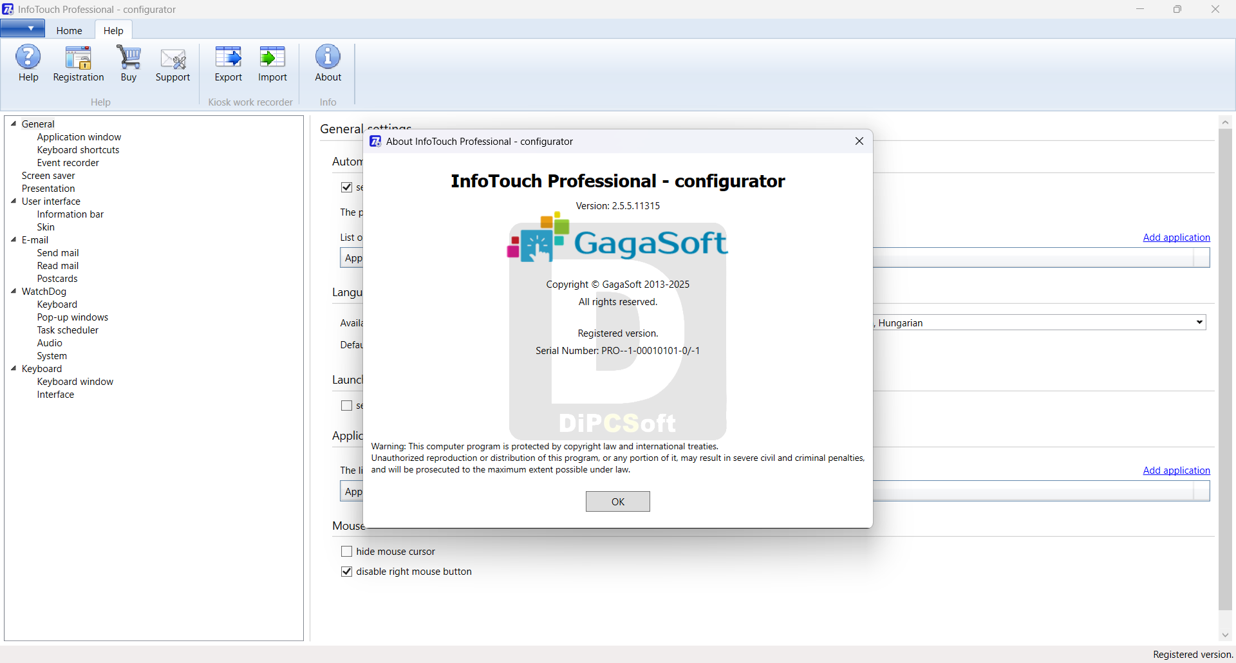
Task: Click the Import kiosk recorder icon
Action: (x=272, y=64)
